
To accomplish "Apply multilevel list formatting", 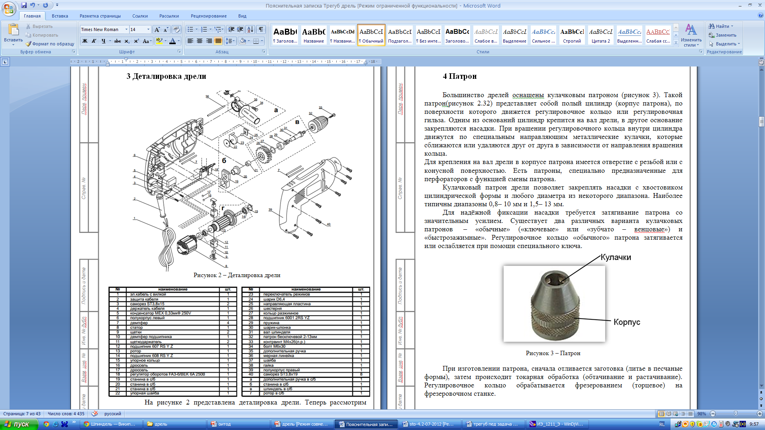I will 219,29.
